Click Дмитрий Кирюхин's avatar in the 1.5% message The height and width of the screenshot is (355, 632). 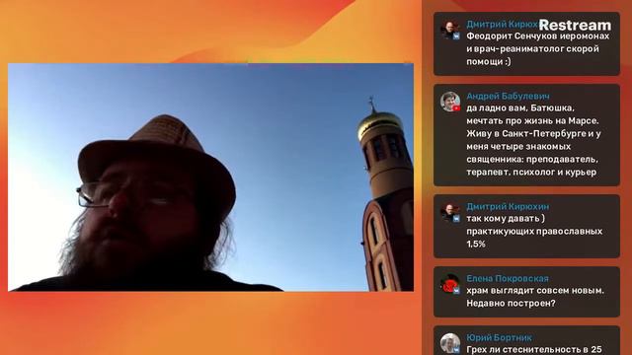[x=450, y=213]
